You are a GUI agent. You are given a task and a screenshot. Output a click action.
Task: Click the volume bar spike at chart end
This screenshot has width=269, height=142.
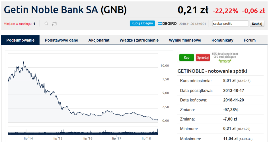(x=158, y=131)
